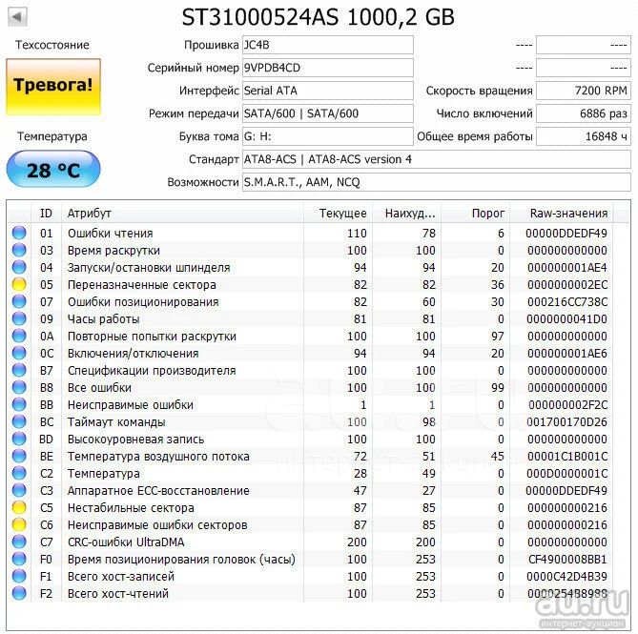The width and height of the screenshot is (638, 634).
Task: Select drive title ST31000524AS 1000,2 GB
Action: [318, 17]
